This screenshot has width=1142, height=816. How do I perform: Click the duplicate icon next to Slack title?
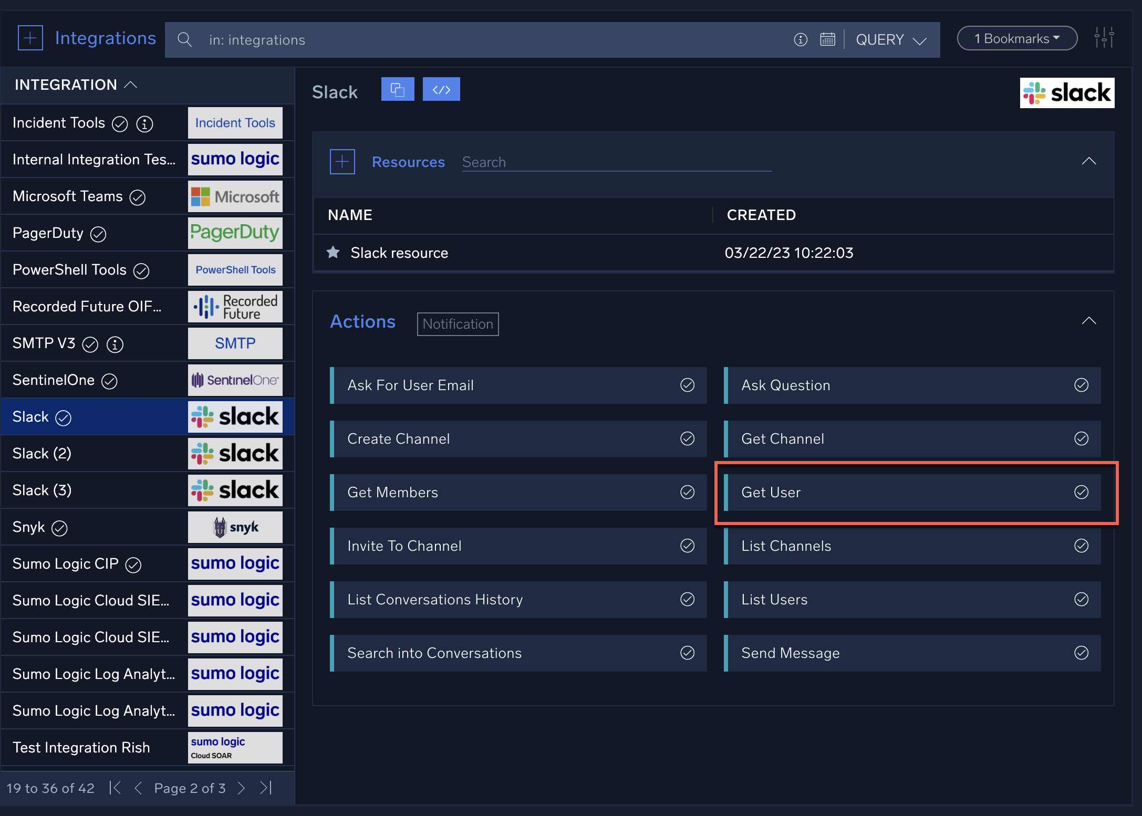[398, 89]
